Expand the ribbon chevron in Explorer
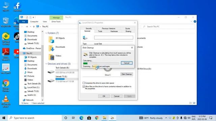The height and width of the screenshot is (121, 216). pos(191,22)
